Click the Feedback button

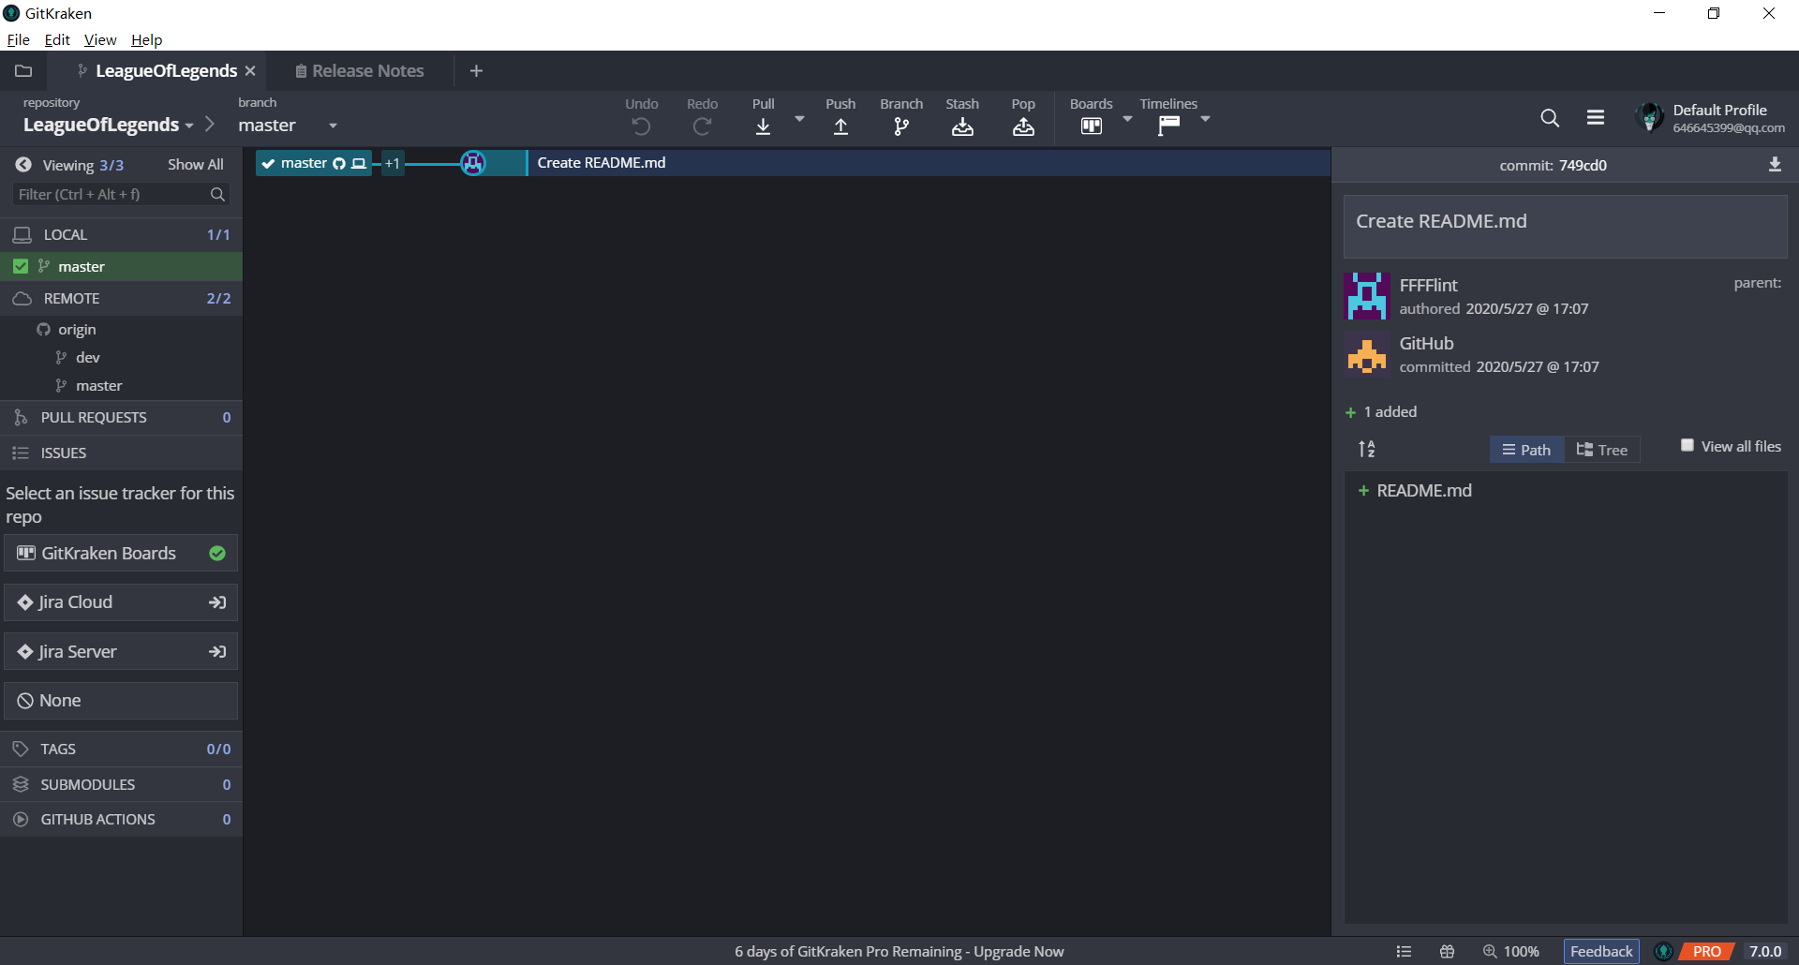(1601, 952)
